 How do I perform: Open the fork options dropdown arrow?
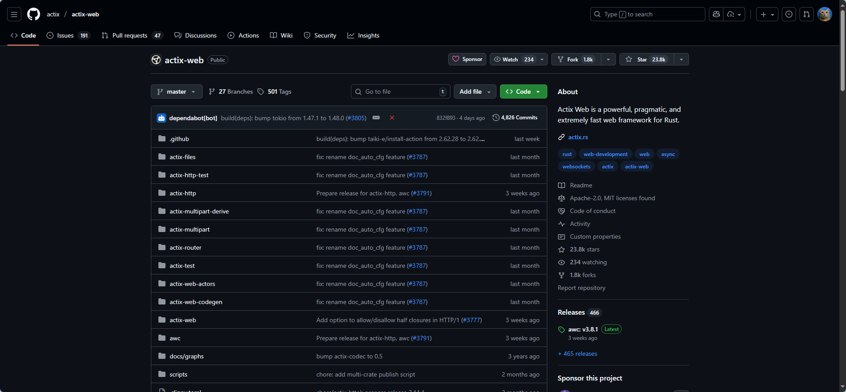(x=608, y=59)
